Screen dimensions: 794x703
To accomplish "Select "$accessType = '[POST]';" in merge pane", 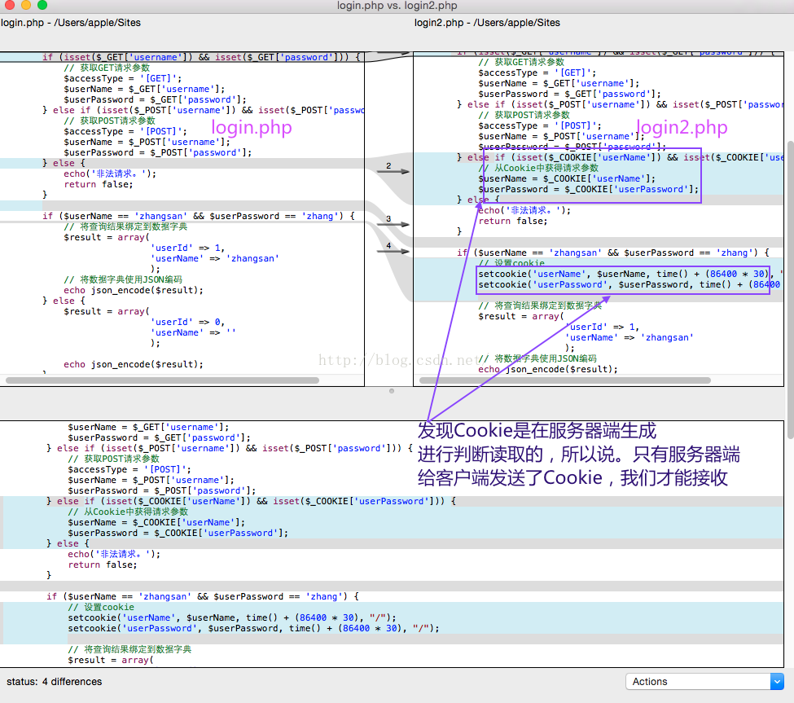I will (x=129, y=469).
